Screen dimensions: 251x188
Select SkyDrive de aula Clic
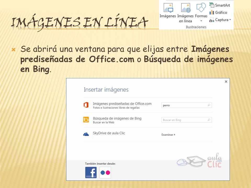click(109, 133)
